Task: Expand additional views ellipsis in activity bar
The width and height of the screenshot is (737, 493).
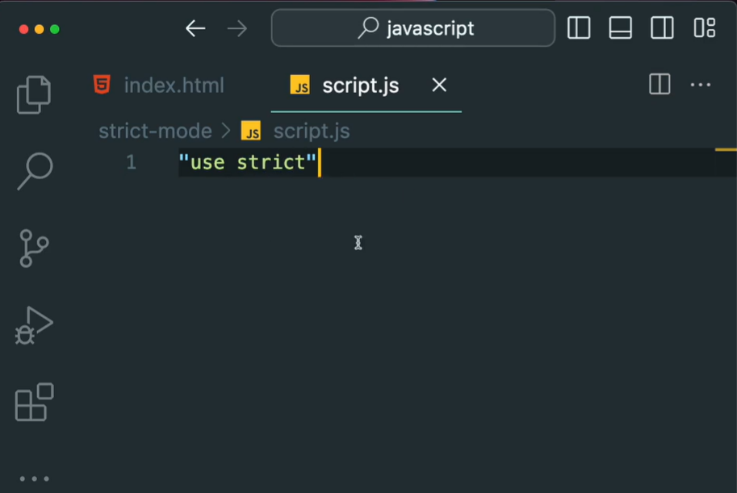Action: [x=34, y=478]
